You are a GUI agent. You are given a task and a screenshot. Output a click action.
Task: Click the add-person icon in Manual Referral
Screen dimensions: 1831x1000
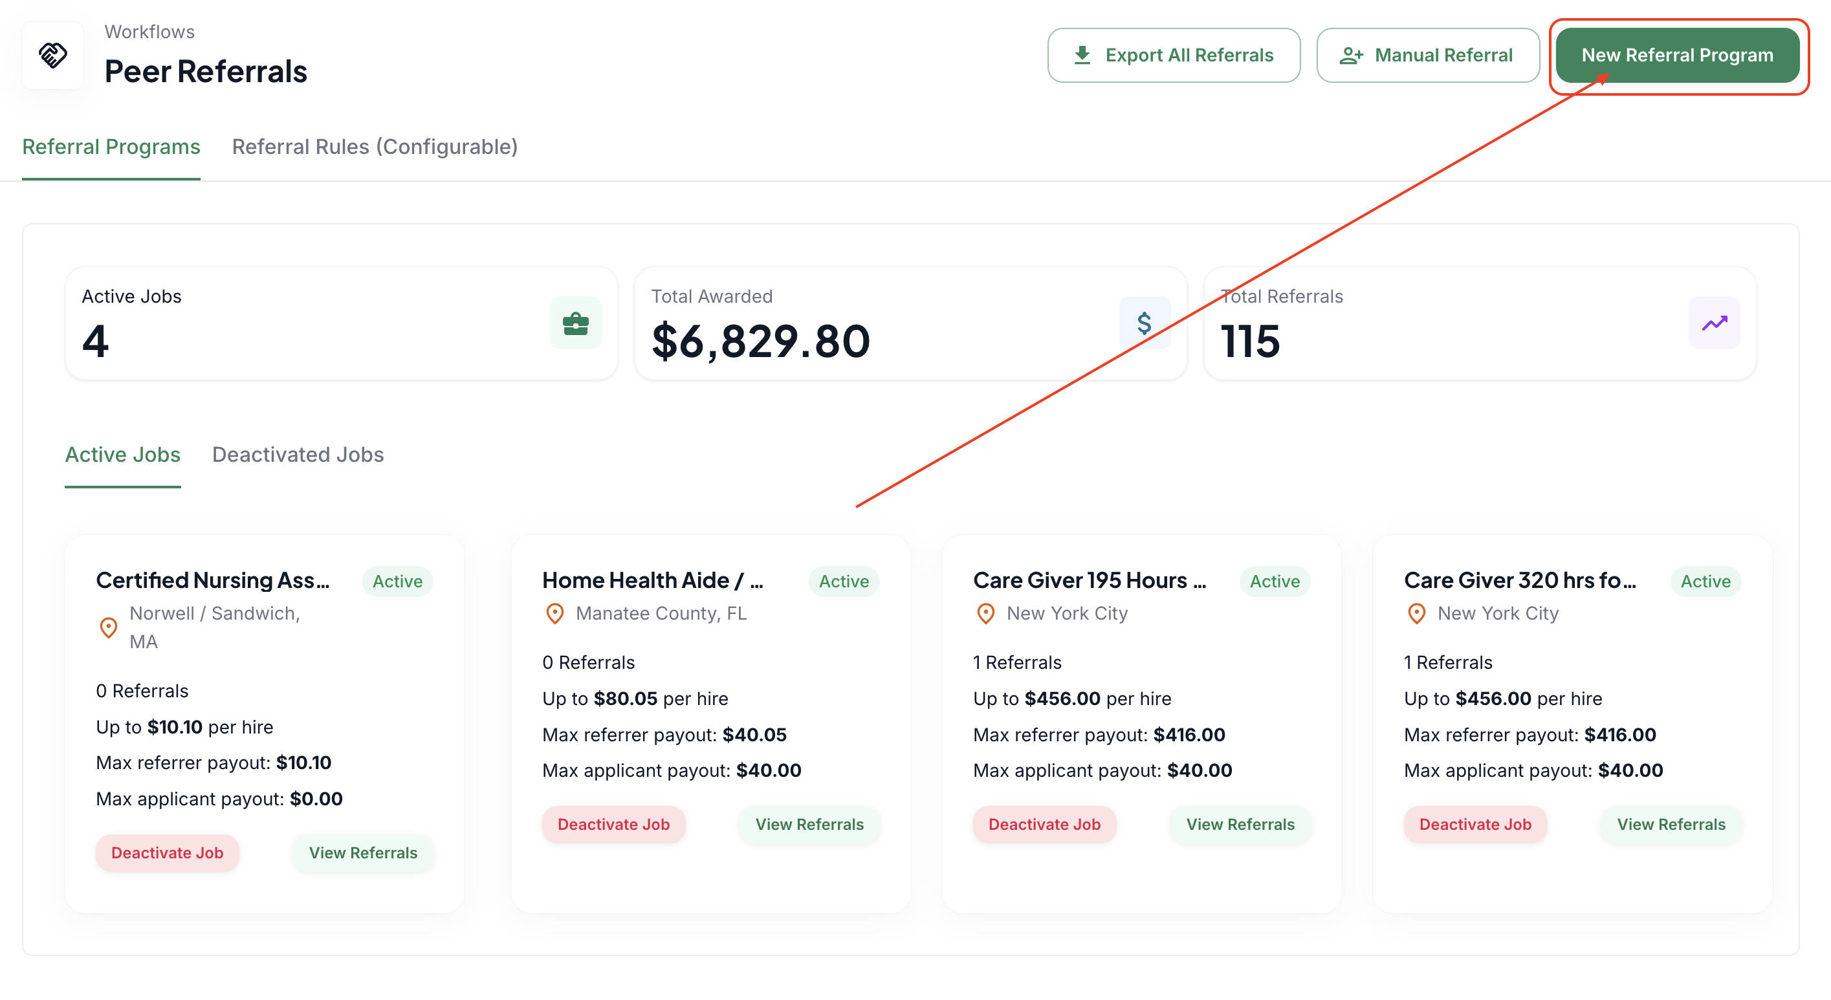click(1350, 56)
